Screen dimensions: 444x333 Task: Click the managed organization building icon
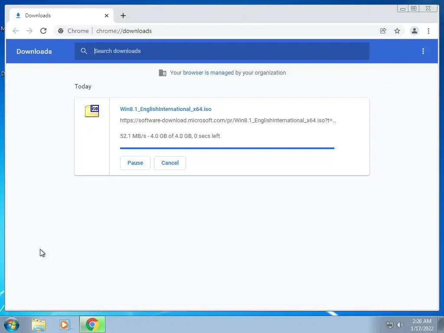(x=163, y=73)
